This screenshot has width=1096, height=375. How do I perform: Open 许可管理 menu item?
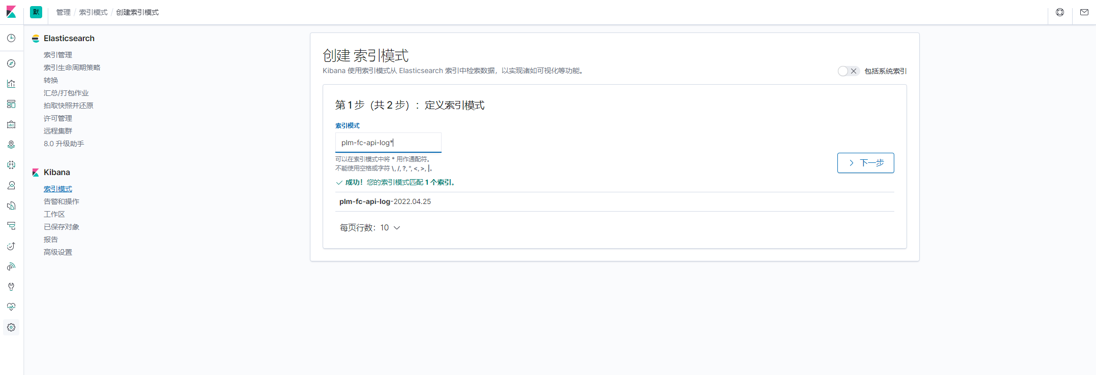[x=58, y=118]
